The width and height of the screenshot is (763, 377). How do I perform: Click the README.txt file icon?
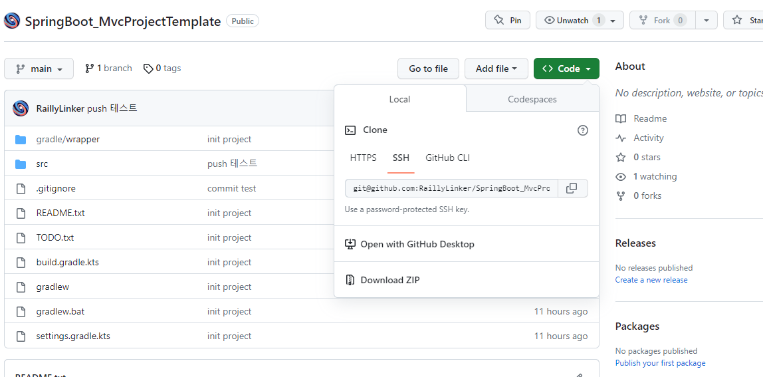21,213
